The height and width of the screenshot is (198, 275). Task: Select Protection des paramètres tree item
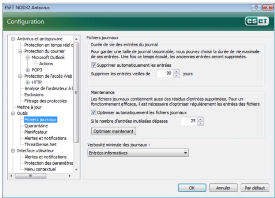(x=49, y=163)
